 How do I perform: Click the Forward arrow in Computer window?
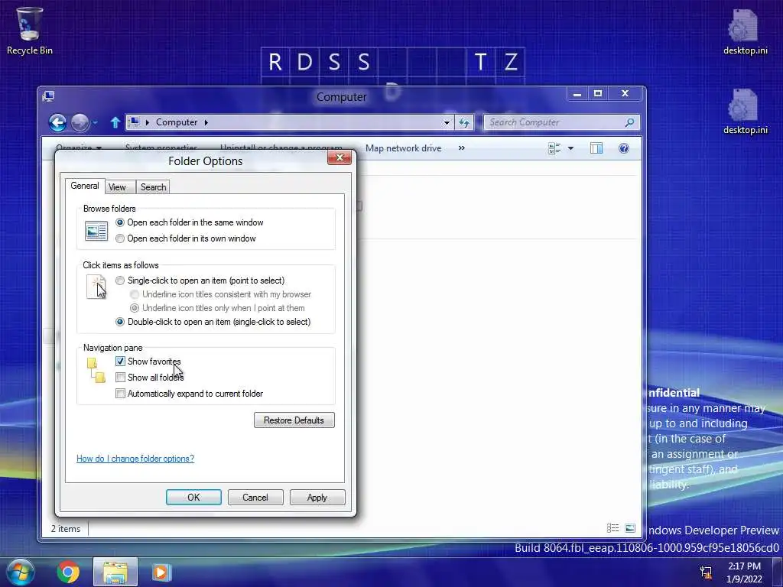80,122
